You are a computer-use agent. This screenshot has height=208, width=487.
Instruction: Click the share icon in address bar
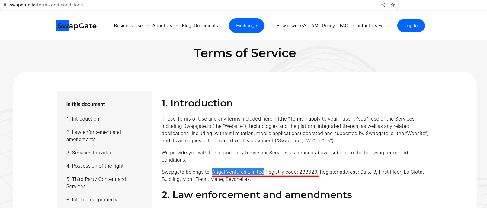(383, 5)
